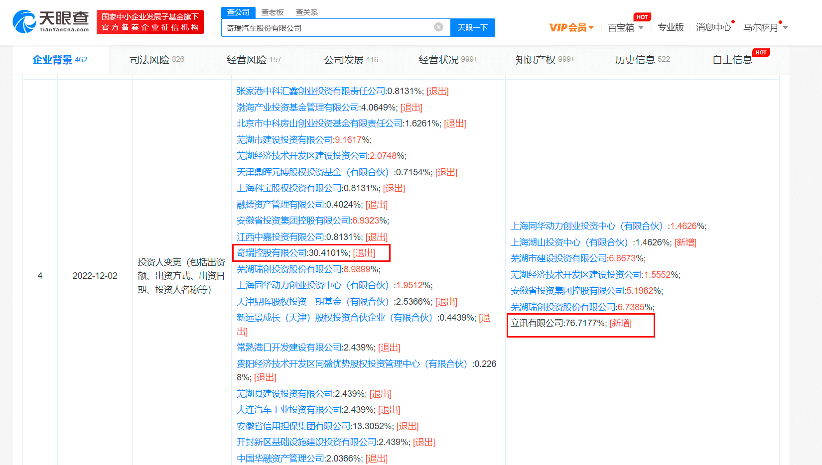Open 专业版 in the top navigation
The image size is (822, 465).
pyautogui.click(x=671, y=27)
